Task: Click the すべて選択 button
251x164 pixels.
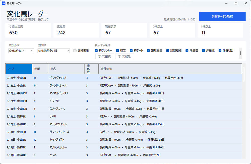Action: [104, 56]
